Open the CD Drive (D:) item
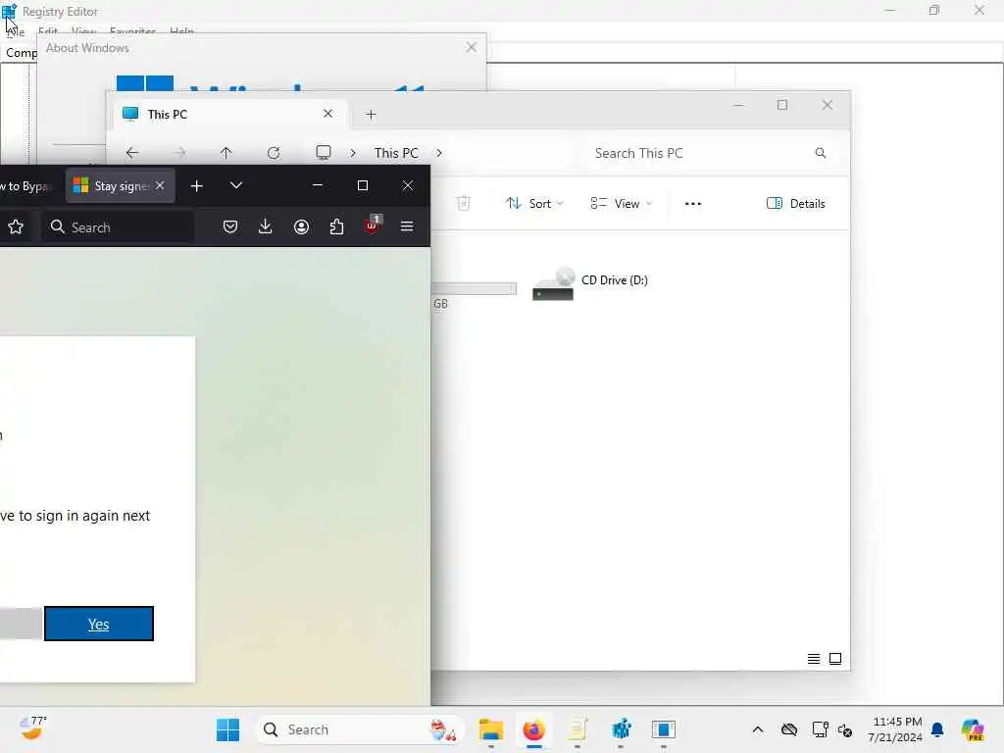This screenshot has width=1004, height=753. (590, 283)
